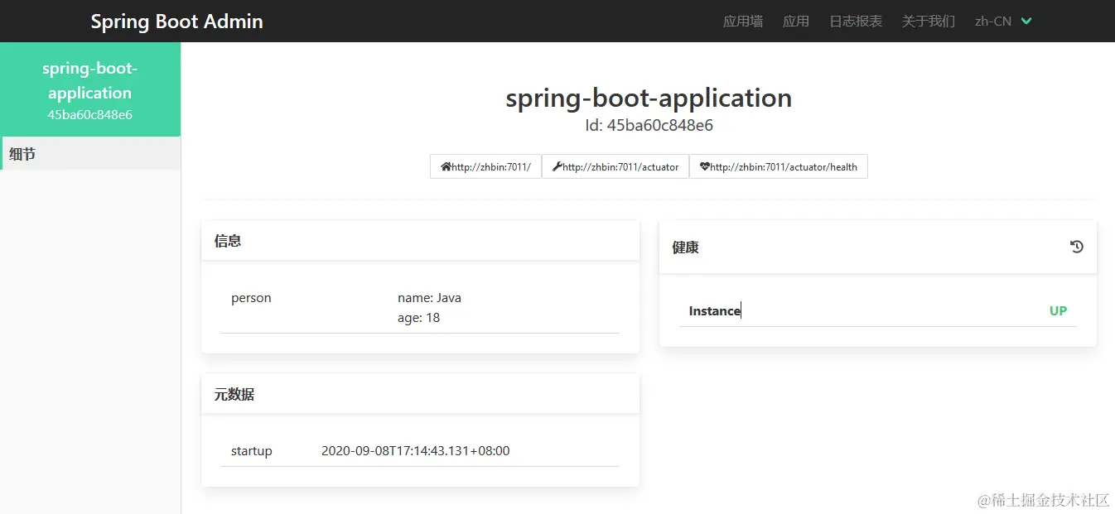
Task: Click the 'age: 18' value
Action: pyautogui.click(x=418, y=318)
